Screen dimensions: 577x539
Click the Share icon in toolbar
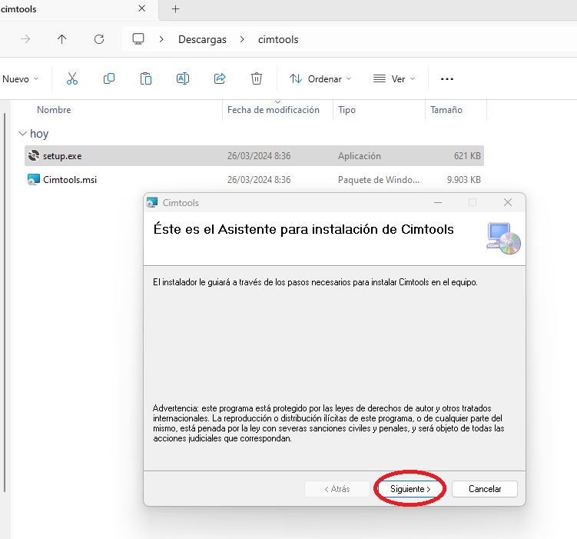[x=220, y=78]
